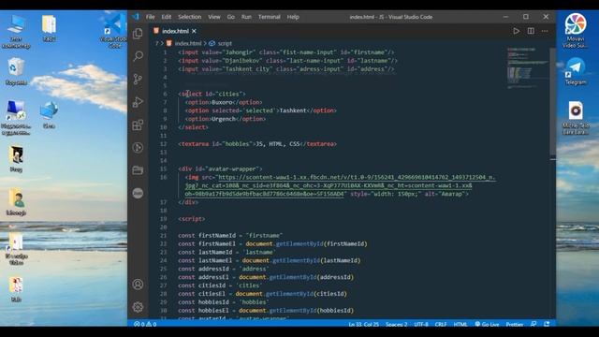Click the Ln 33, Col 25 indicator
599x337 pixels.
363,324
